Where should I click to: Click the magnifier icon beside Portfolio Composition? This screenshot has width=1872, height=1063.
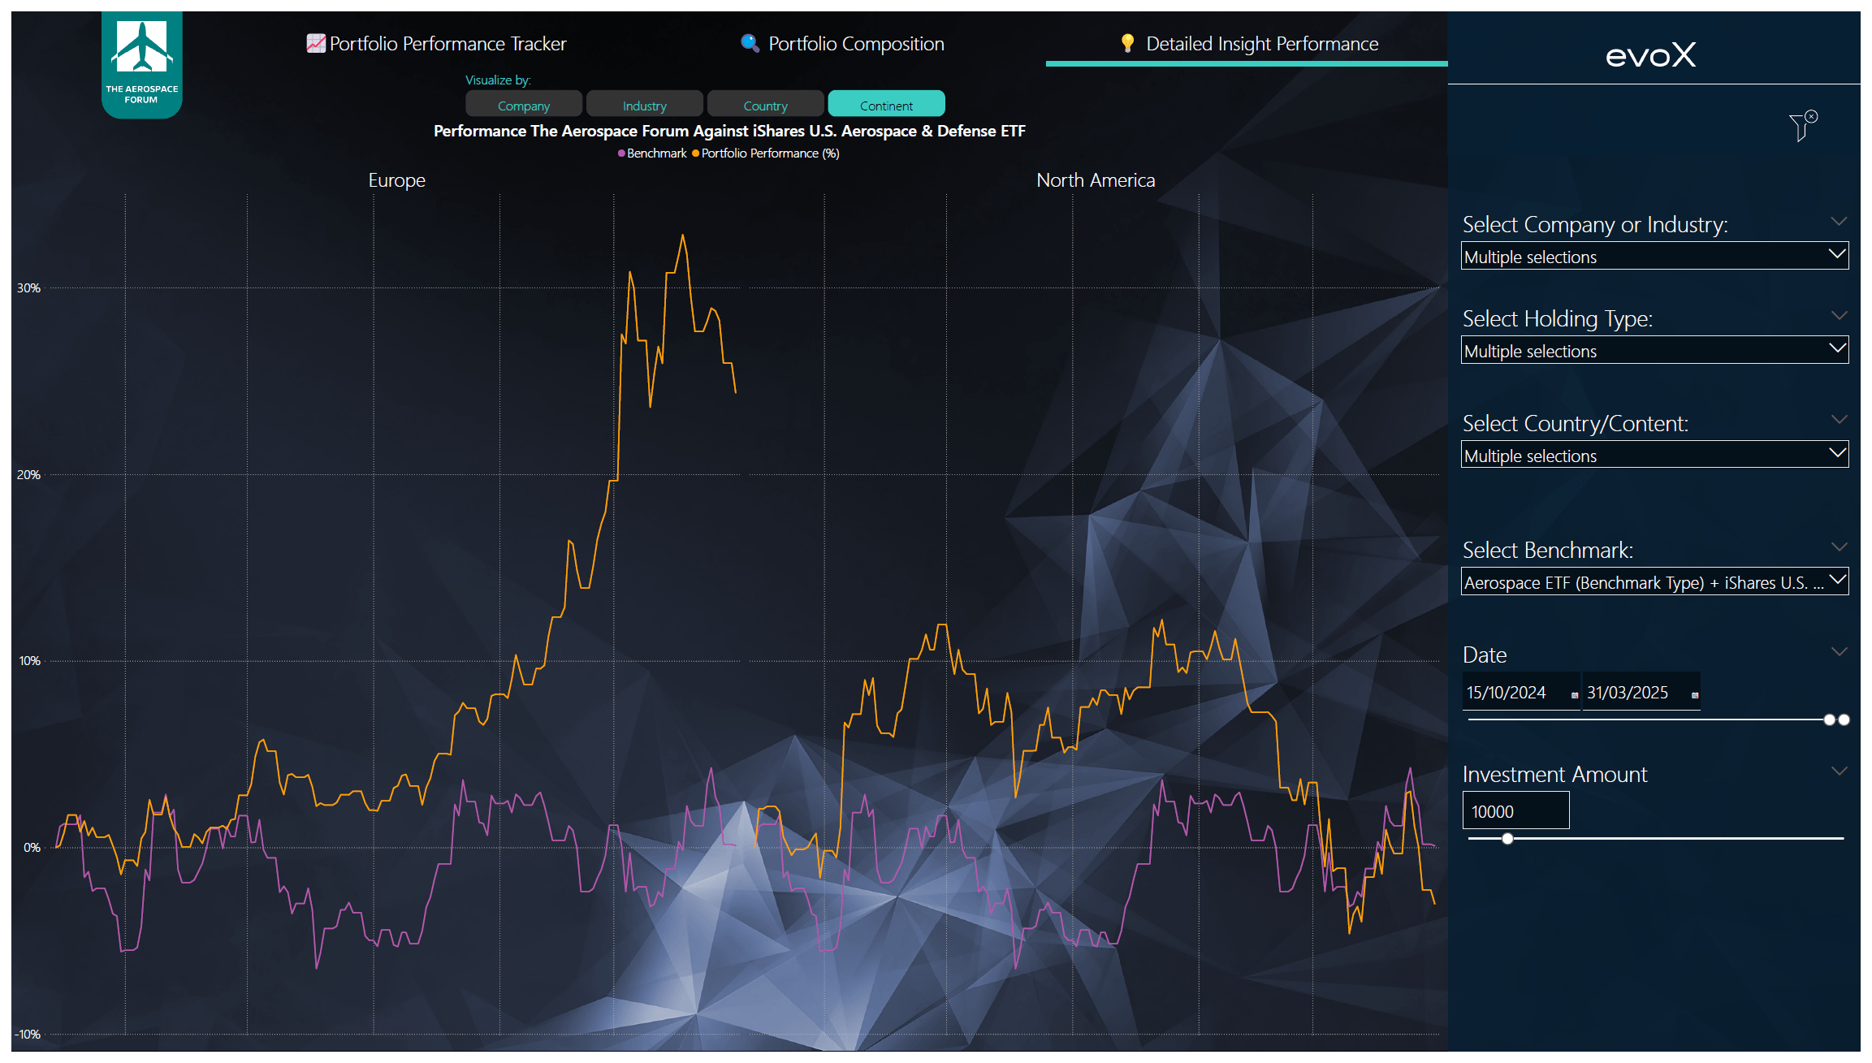click(749, 42)
